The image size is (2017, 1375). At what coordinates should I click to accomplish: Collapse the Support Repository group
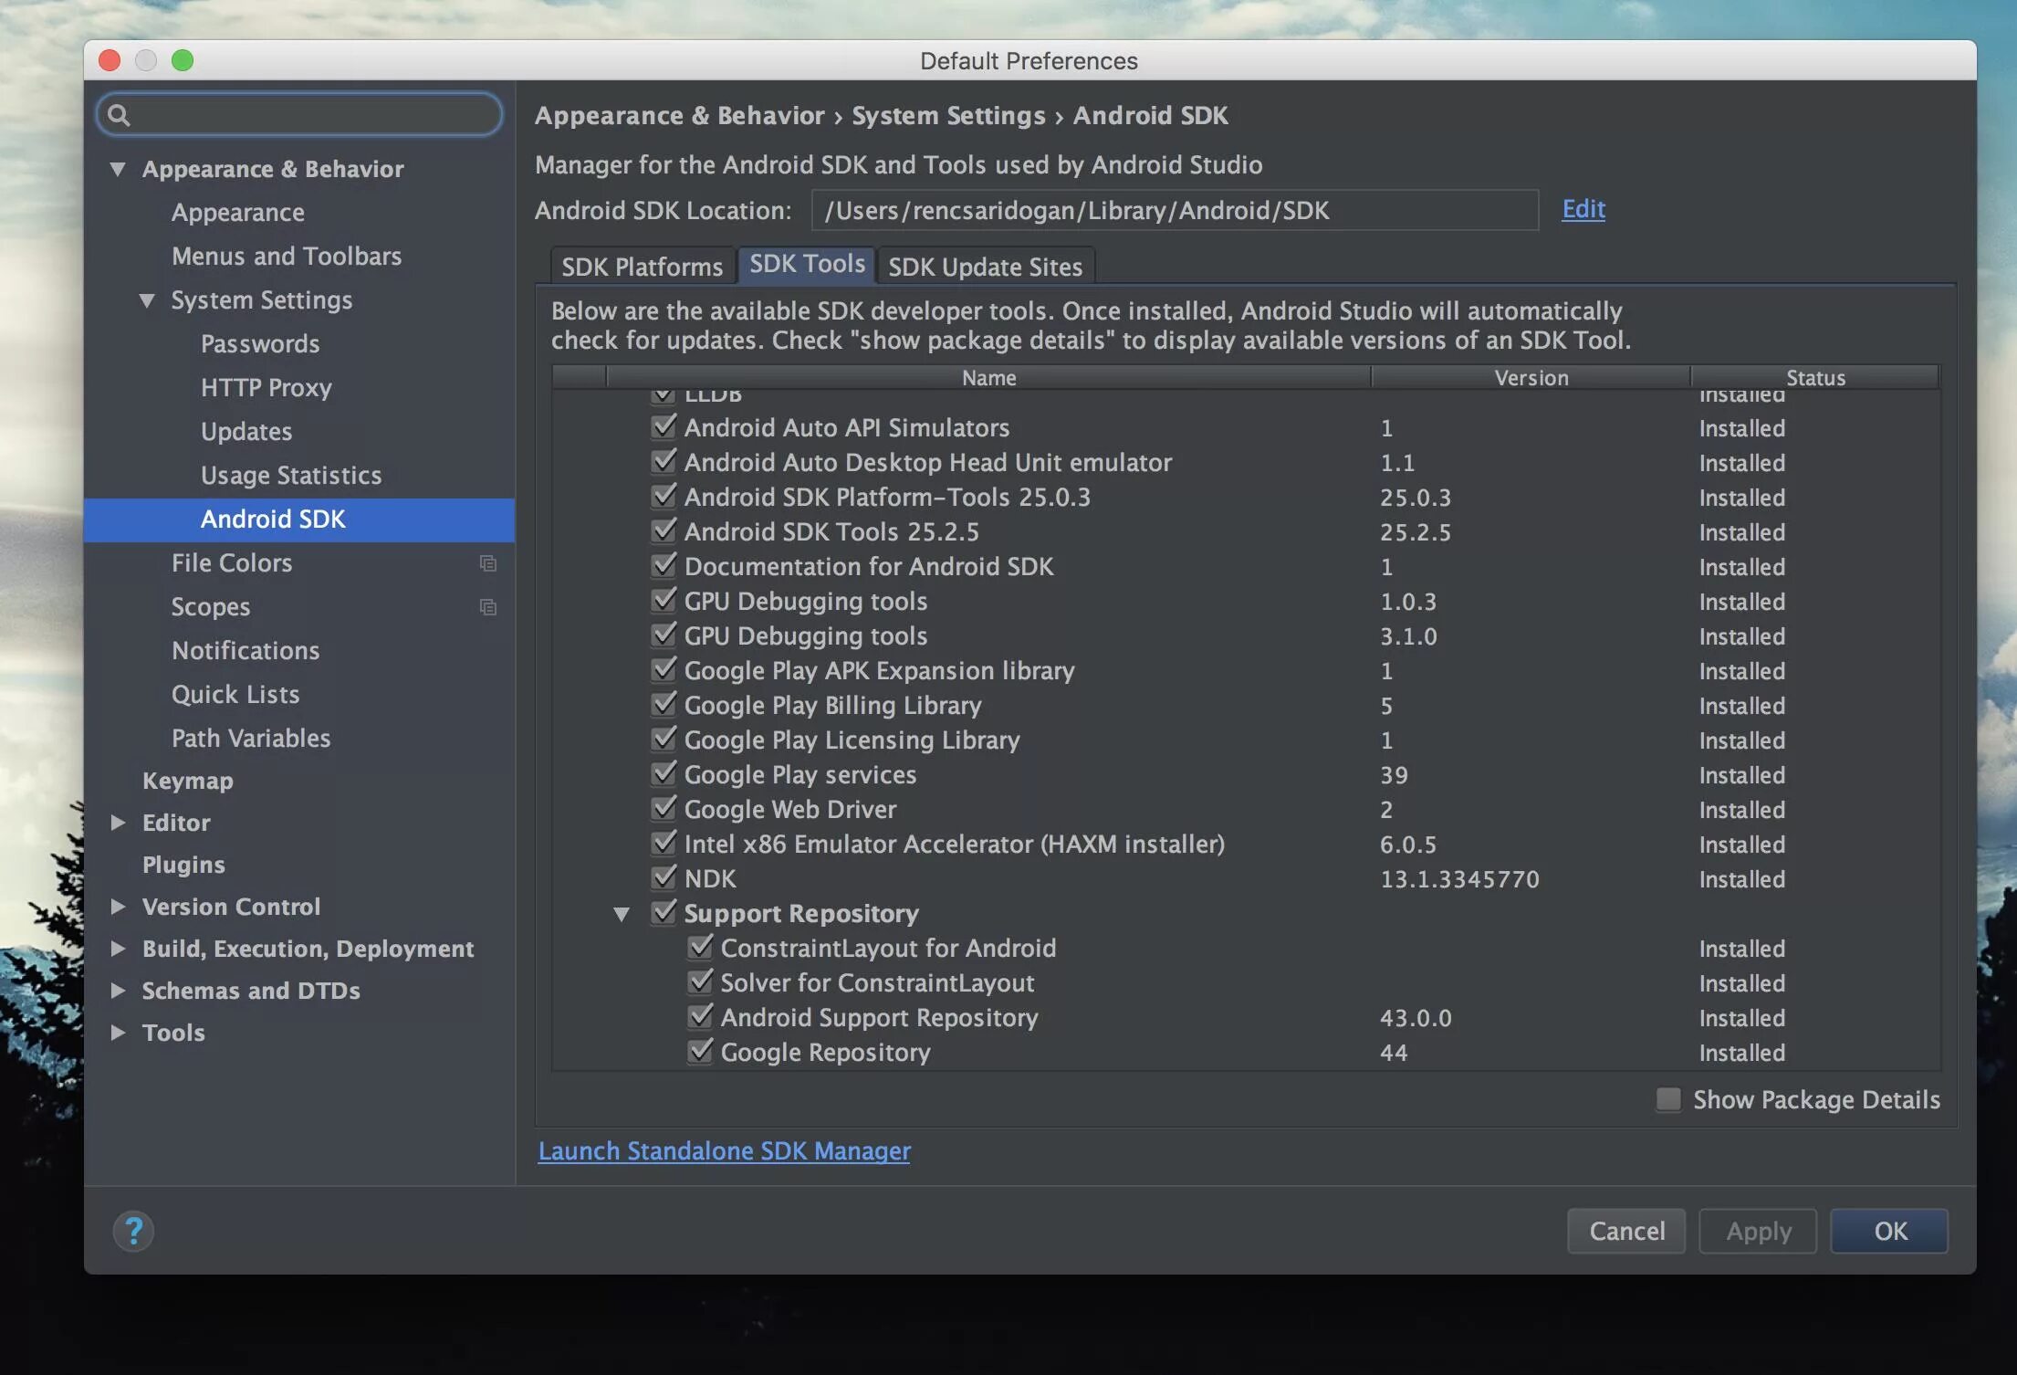click(622, 914)
